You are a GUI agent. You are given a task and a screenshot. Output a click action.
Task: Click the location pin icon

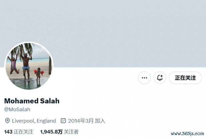[7, 121]
